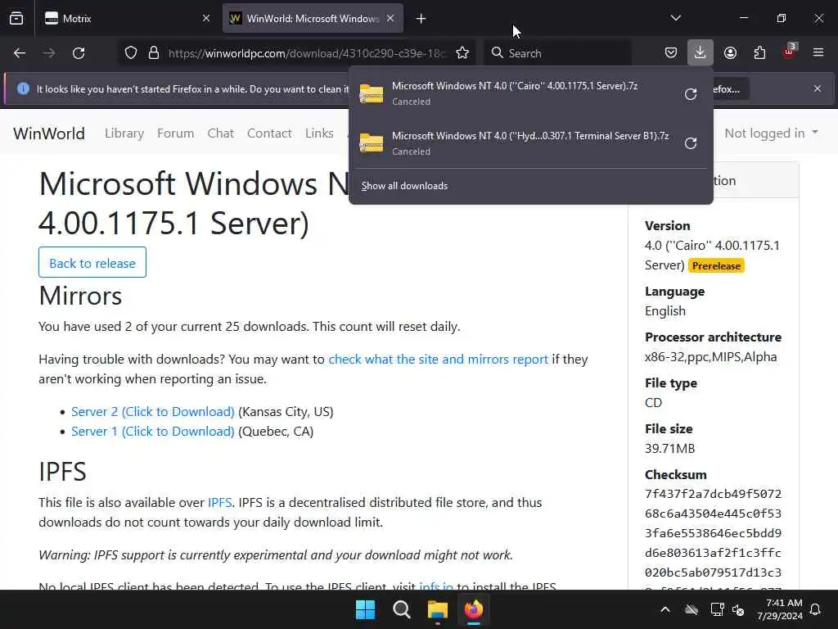Download from Server 1 Quebec
838x629 pixels.
(x=153, y=431)
